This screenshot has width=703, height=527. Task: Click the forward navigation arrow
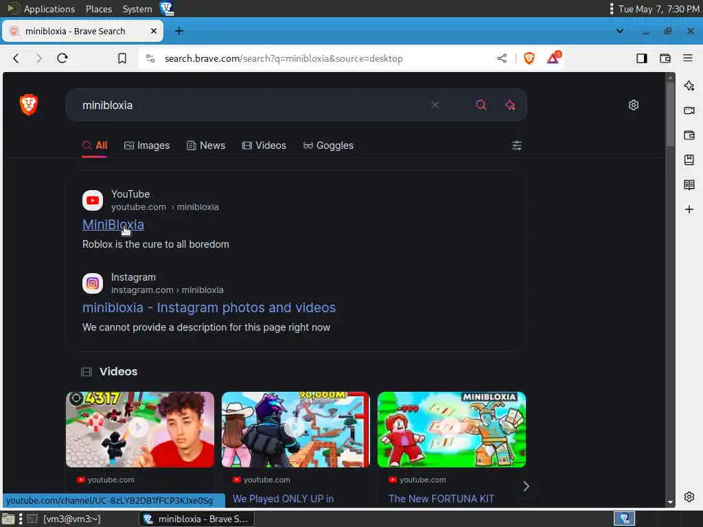pyautogui.click(x=39, y=58)
